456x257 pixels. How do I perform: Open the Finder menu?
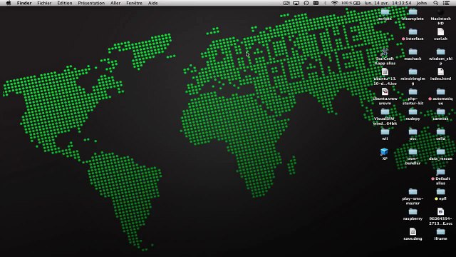(x=24, y=3)
